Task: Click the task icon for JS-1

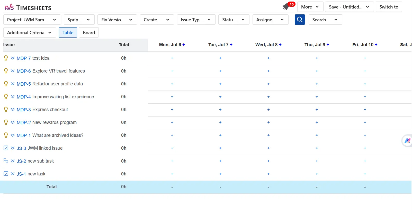Action: pyautogui.click(x=6, y=174)
